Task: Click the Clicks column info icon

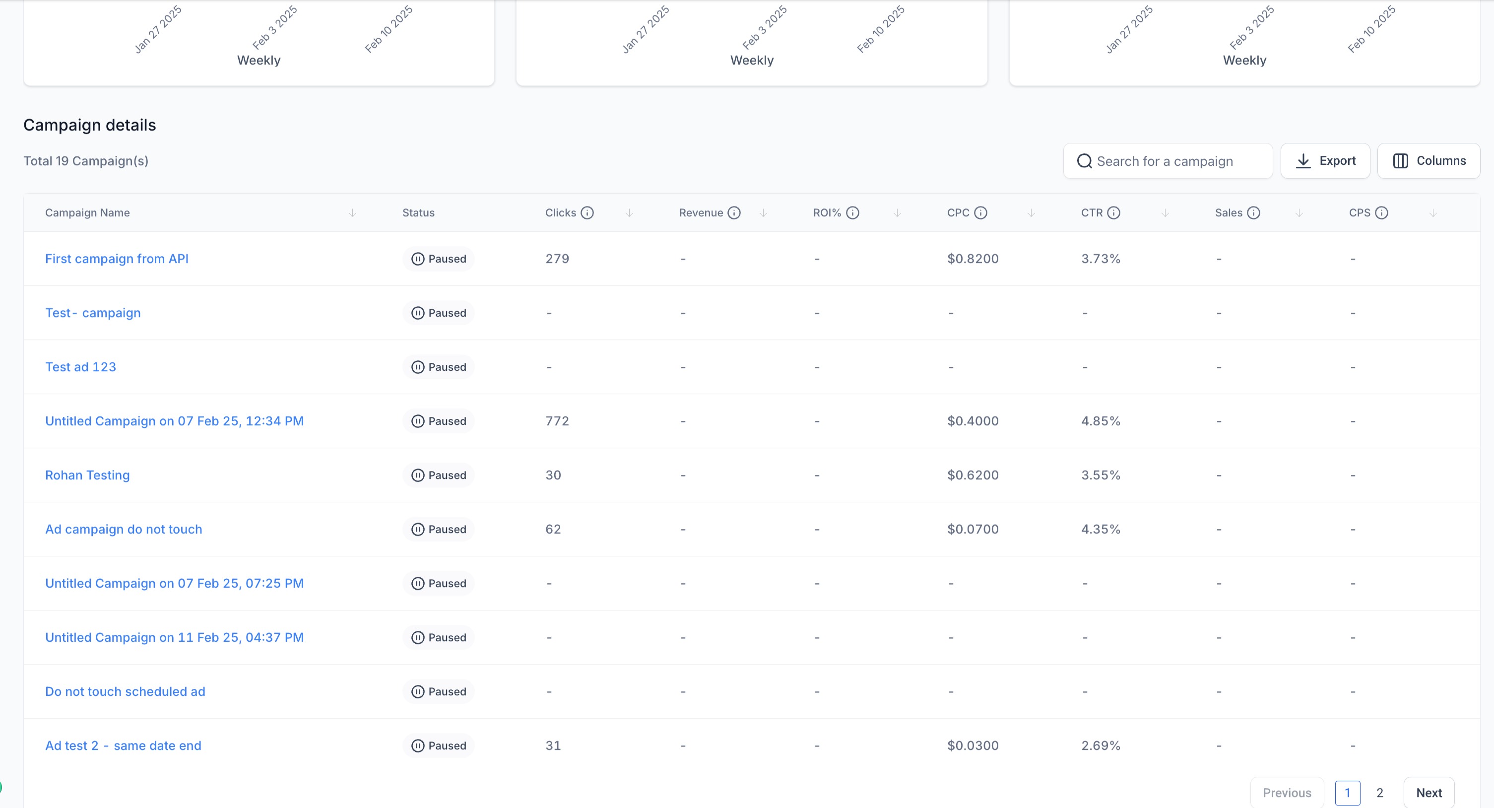Action: (587, 213)
